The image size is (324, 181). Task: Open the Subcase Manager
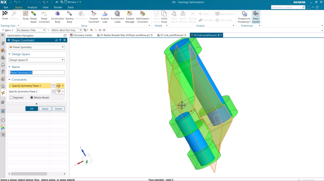[x=130, y=16]
